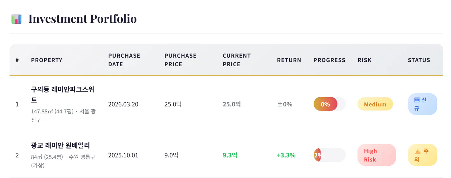The image size is (451, 178).
Task: Sort by the Property column header
Action: click(x=47, y=60)
